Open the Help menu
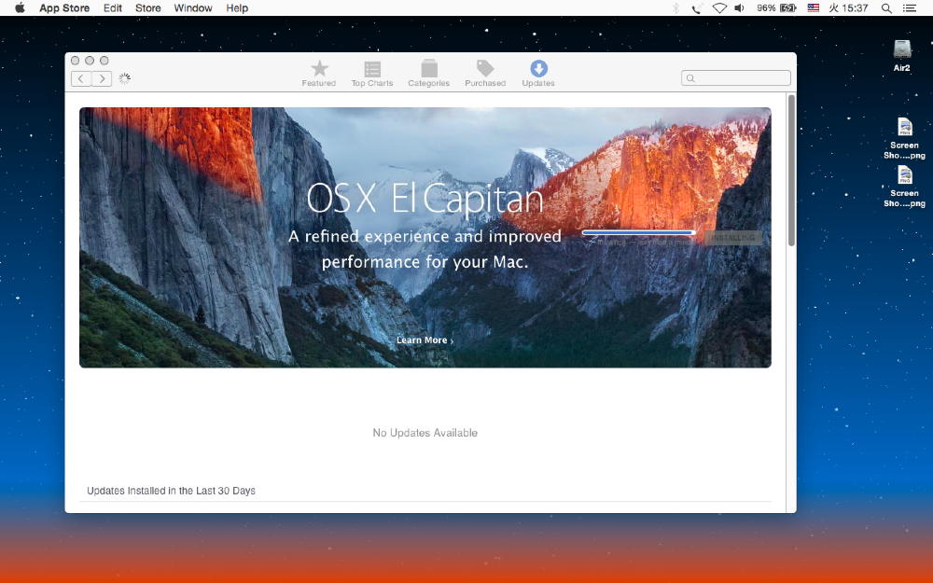This screenshot has height=583, width=933. click(x=237, y=8)
